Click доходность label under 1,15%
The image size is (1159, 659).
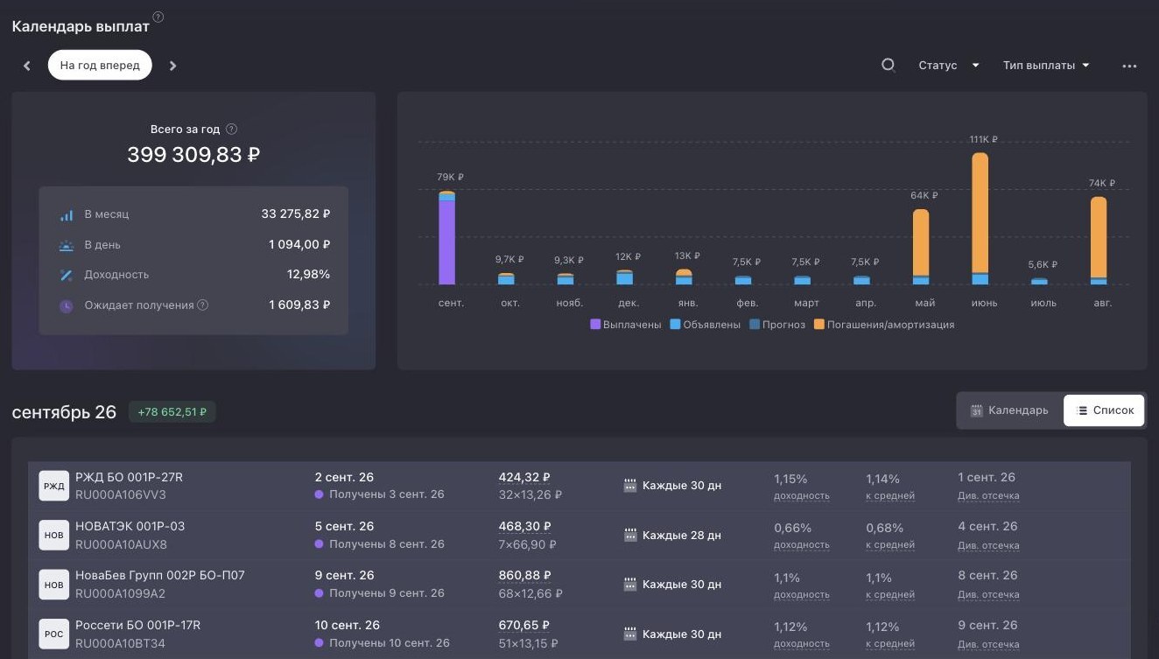802,495
